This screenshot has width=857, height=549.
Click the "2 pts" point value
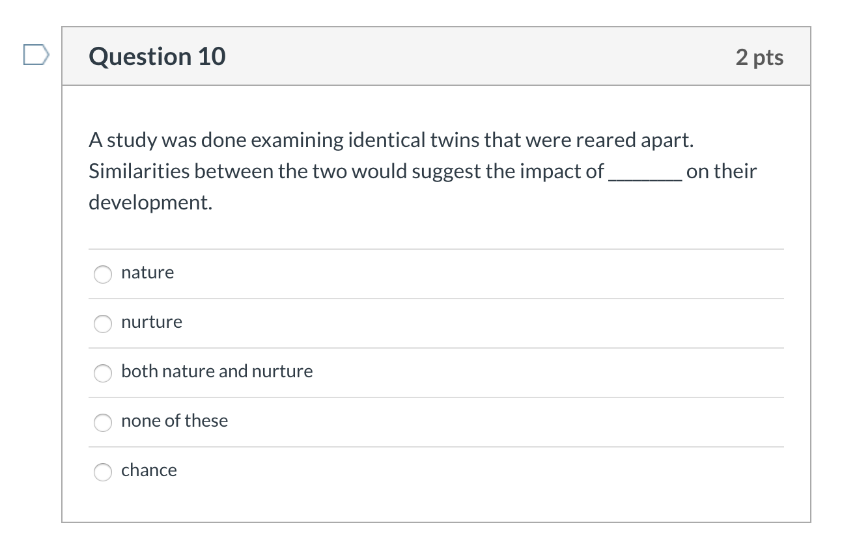tap(759, 57)
